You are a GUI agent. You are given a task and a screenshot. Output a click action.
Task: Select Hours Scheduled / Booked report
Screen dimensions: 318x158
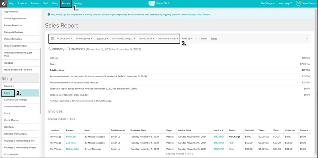(20, 70)
